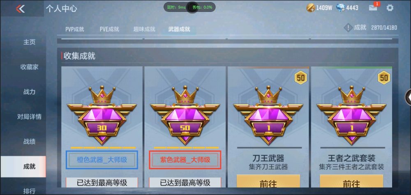Click 前往 button under 王者之武套装
411x195 pixels.
[x=351, y=182]
